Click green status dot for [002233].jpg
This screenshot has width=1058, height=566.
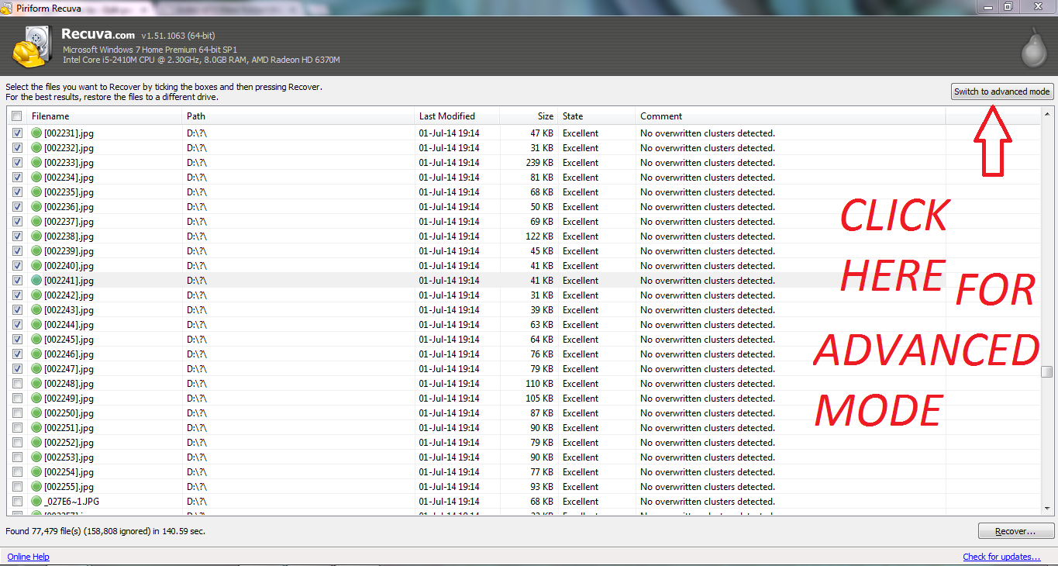point(36,163)
